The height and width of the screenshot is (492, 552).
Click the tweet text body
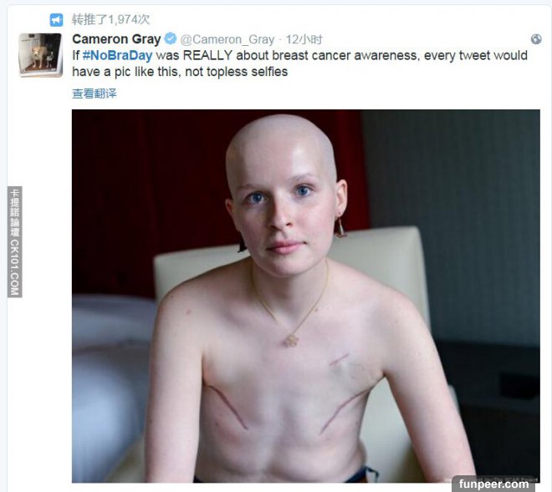coord(299,63)
